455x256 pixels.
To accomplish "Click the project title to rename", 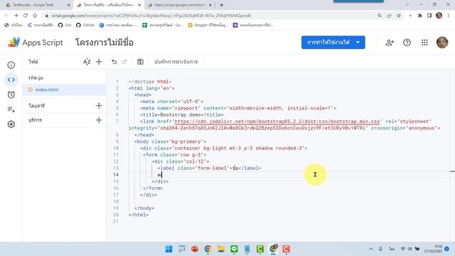I will (x=105, y=43).
